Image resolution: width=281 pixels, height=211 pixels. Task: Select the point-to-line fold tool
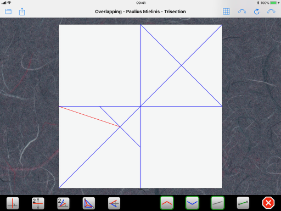click(114, 203)
